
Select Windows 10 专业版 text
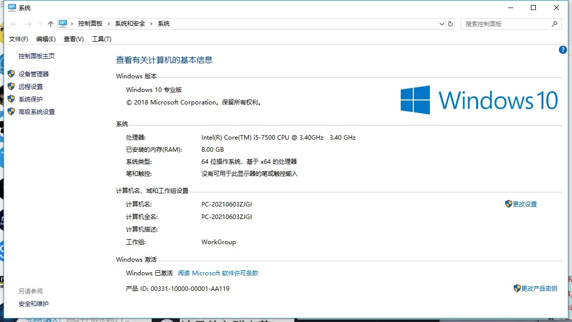[x=154, y=90]
